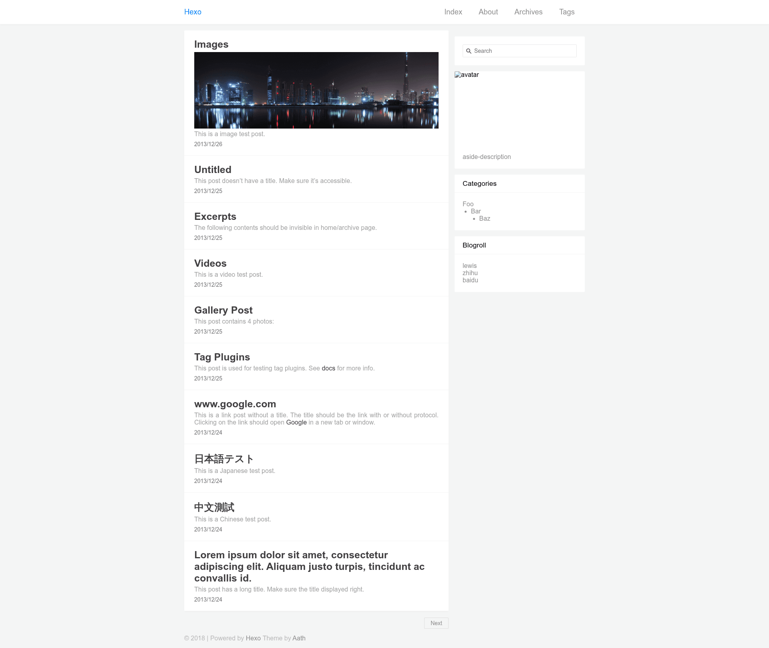769x648 pixels.
Task: Open the Excerpts post
Action: click(x=215, y=217)
